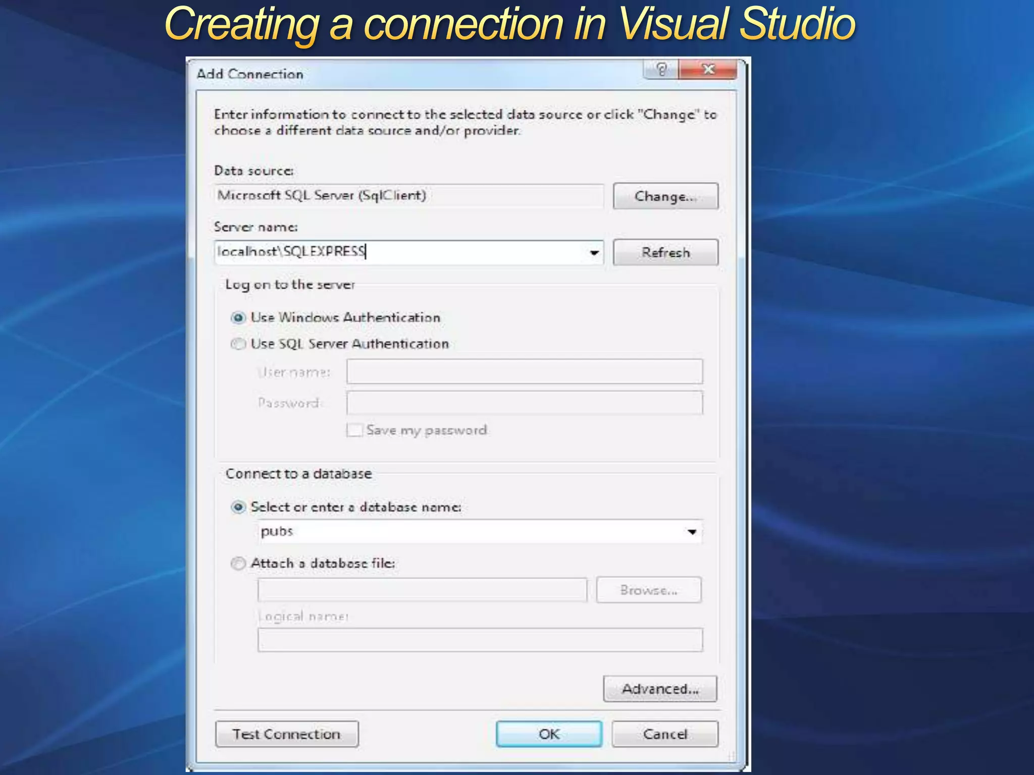1034x775 pixels.
Task: Select Use Windows Authentication option
Action: [x=238, y=318]
